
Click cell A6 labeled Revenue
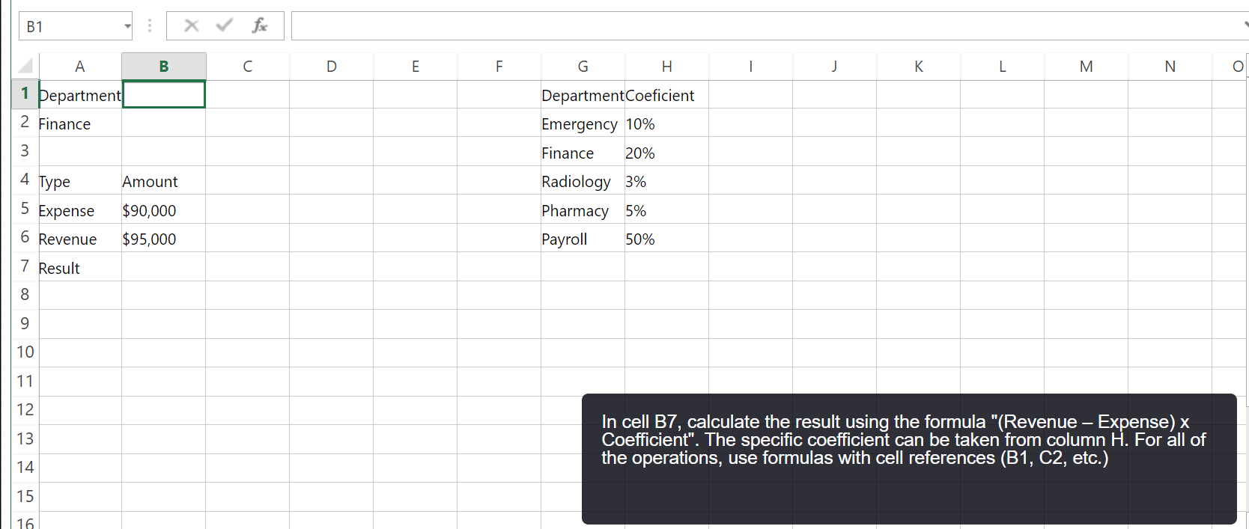(x=80, y=239)
